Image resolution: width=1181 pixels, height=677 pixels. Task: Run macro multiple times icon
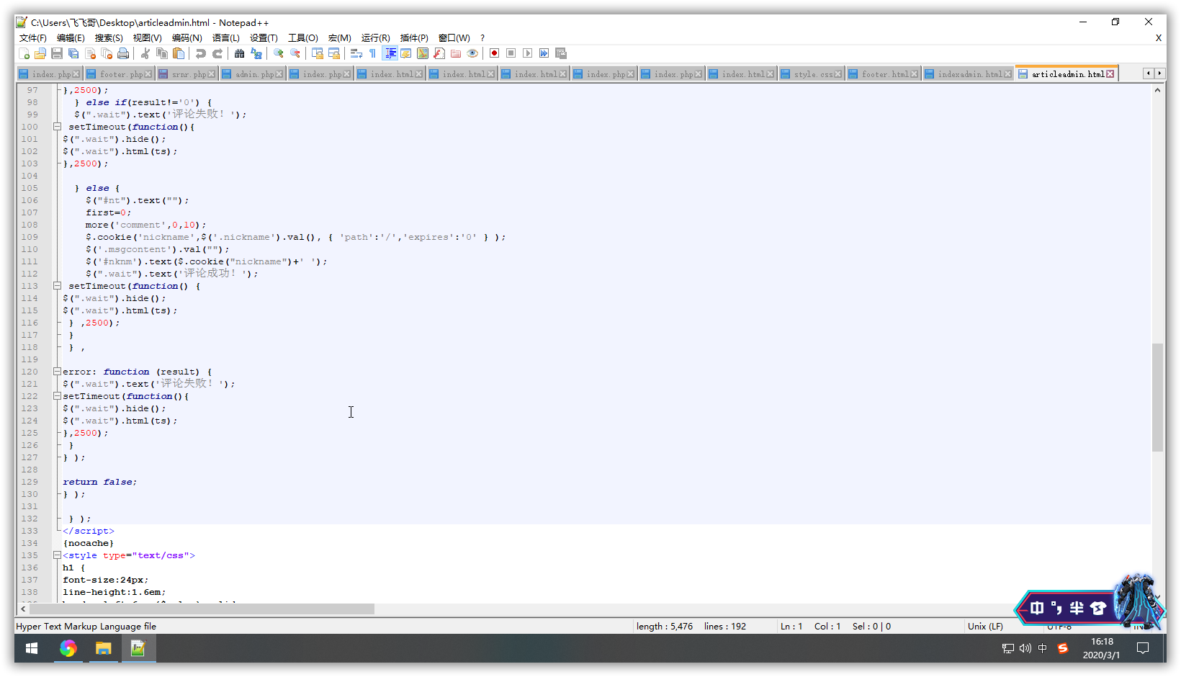coord(544,53)
